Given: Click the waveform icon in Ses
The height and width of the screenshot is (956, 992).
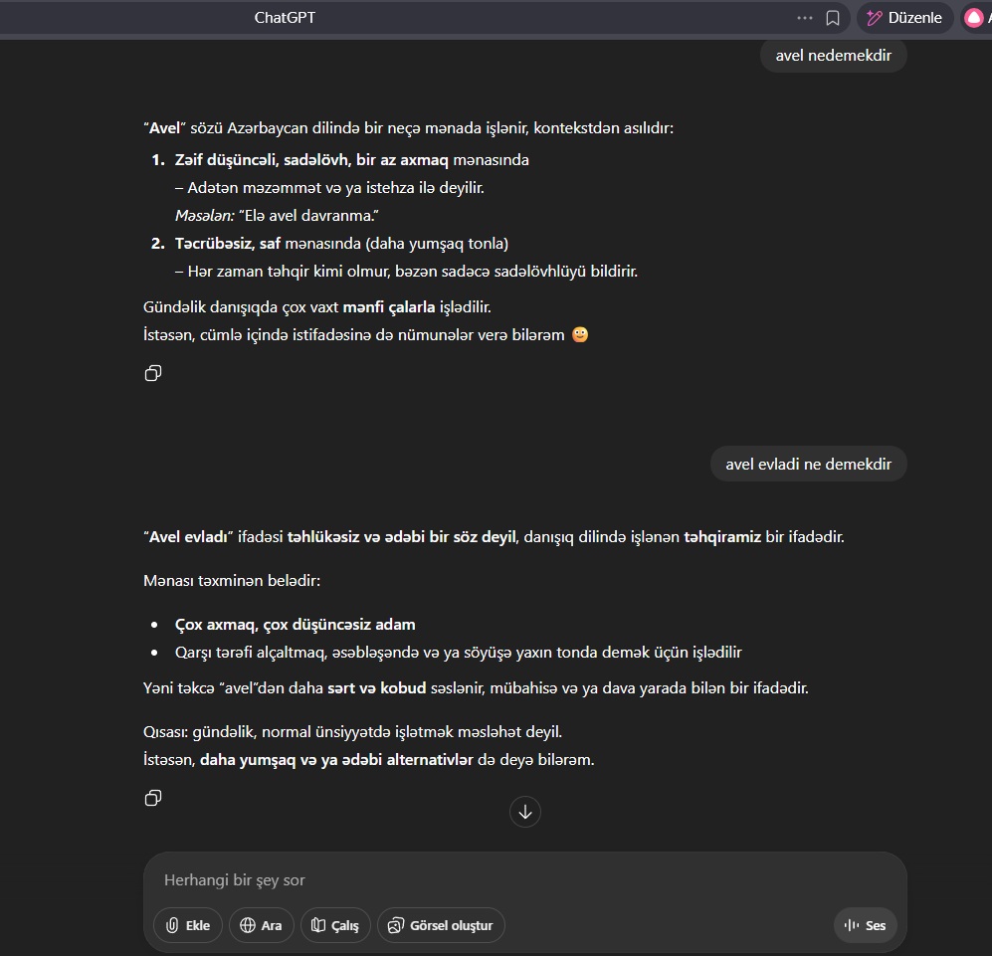Looking at the screenshot, I should click(852, 925).
